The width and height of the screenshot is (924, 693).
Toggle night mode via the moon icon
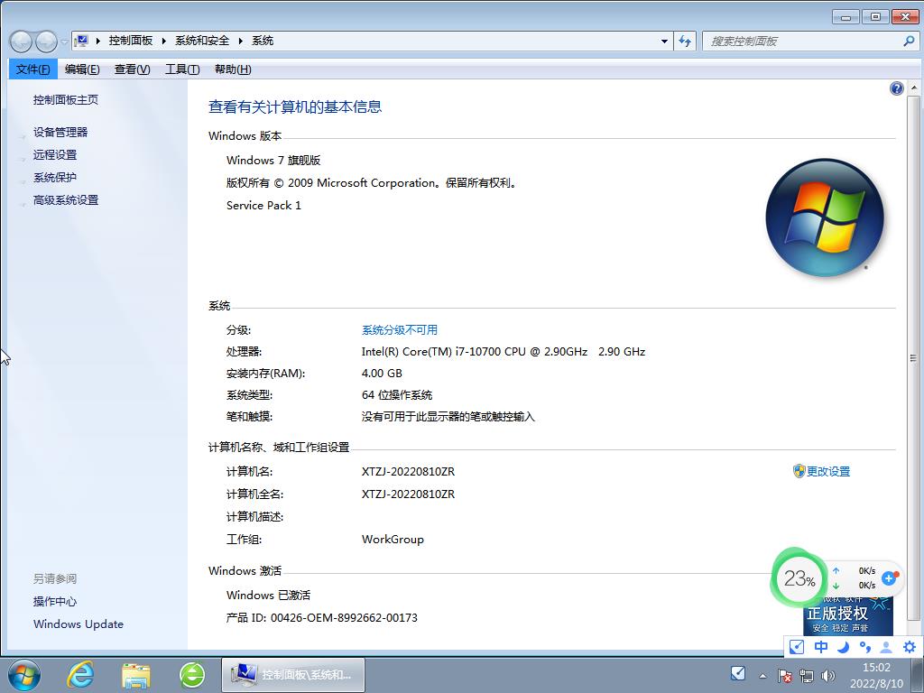(x=843, y=647)
